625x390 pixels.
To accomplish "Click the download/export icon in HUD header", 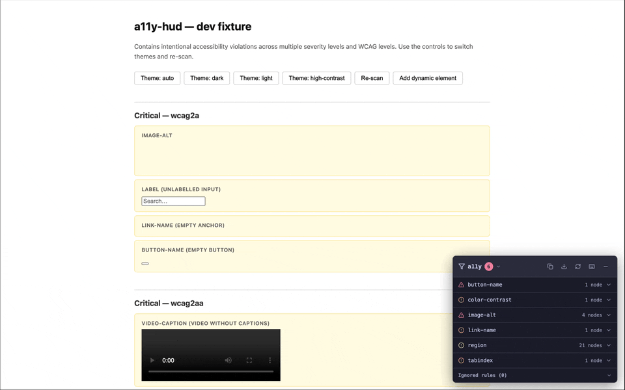I will tap(564, 266).
